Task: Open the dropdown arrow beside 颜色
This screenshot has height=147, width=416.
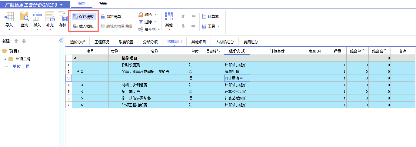Action: [x=155, y=14]
